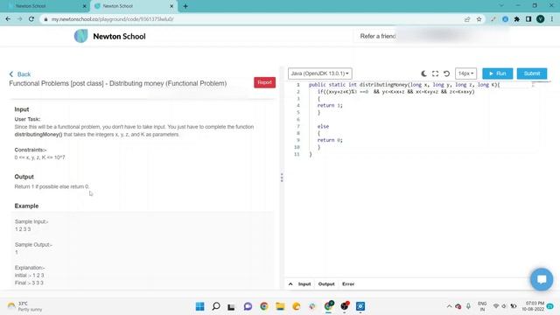560x315 pixels.
Task: Toggle dark mode moon icon in editor
Action: coord(423,73)
